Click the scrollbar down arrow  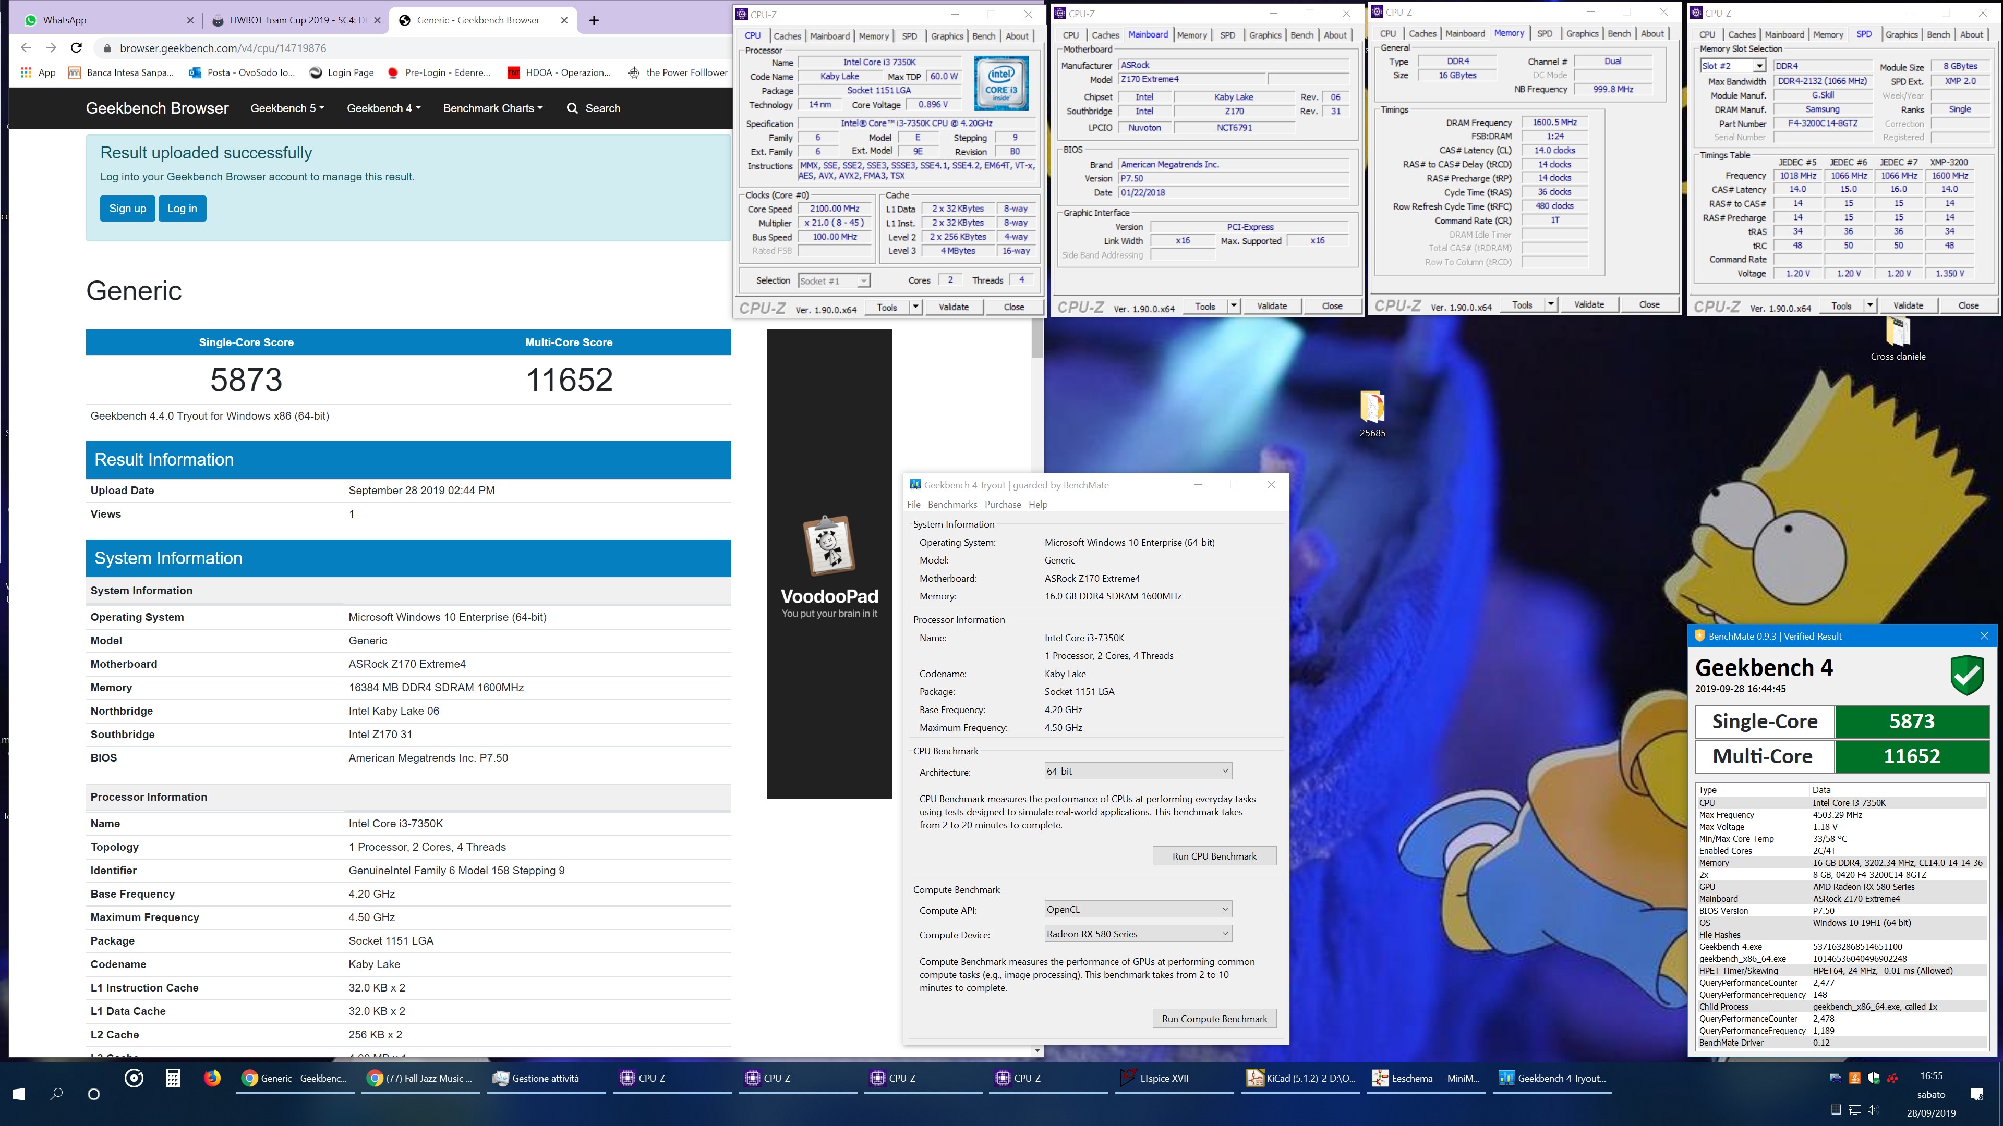click(1037, 1050)
